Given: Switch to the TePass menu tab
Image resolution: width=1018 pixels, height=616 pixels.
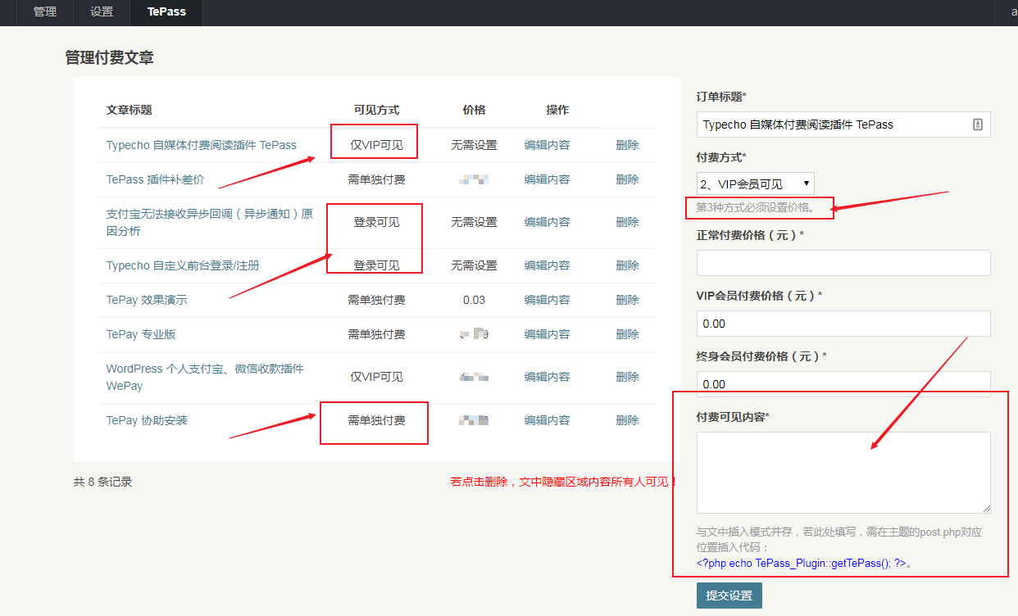Looking at the screenshot, I should pos(166,12).
